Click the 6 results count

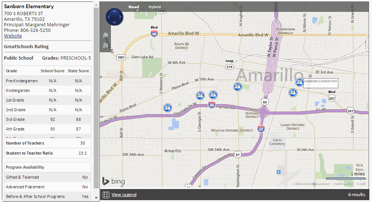pyautogui.click(x=356, y=195)
